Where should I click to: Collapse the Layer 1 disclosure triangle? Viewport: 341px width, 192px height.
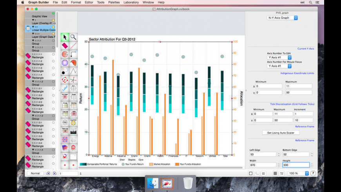(33, 20)
